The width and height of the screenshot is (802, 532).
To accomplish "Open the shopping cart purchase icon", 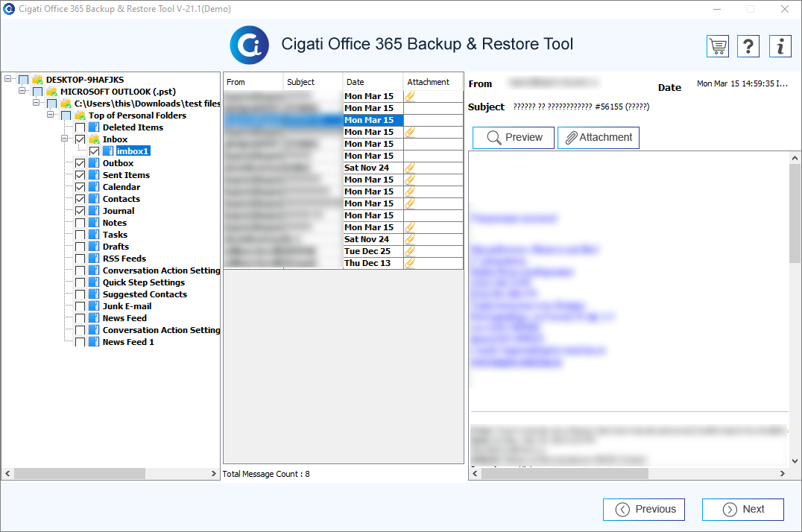I will click(718, 46).
